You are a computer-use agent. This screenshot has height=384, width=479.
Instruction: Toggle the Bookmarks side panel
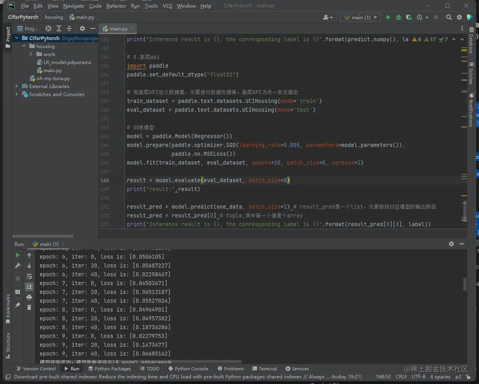pyautogui.click(x=8, y=309)
